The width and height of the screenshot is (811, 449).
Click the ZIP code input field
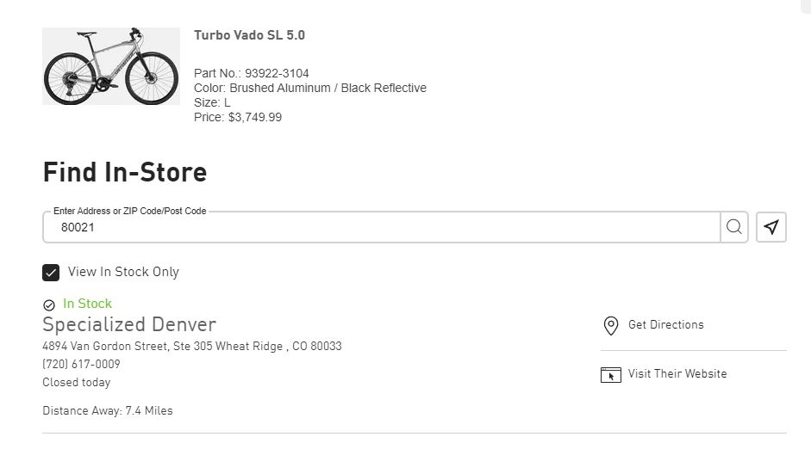pyautogui.click(x=379, y=228)
